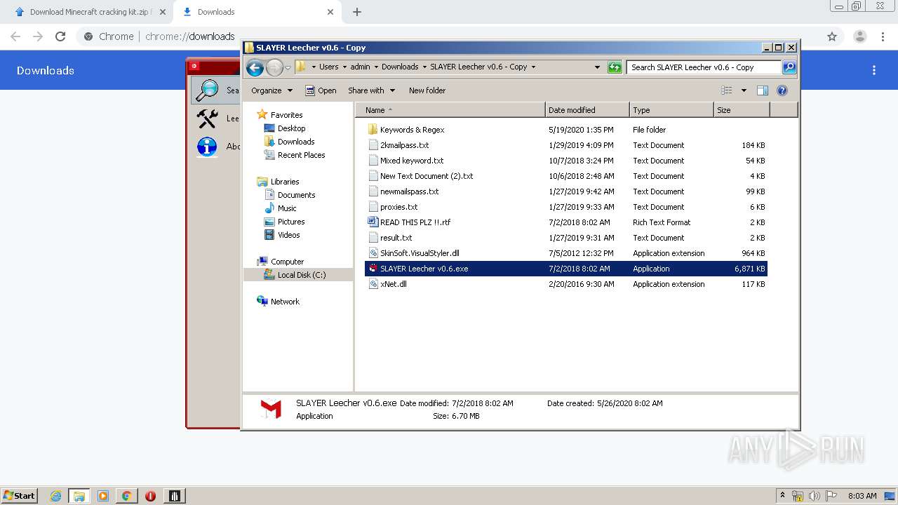Click the Keywords & Regex folder icon
This screenshot has height=505, width=898.
pyautogui.click(x=373, y=130)
